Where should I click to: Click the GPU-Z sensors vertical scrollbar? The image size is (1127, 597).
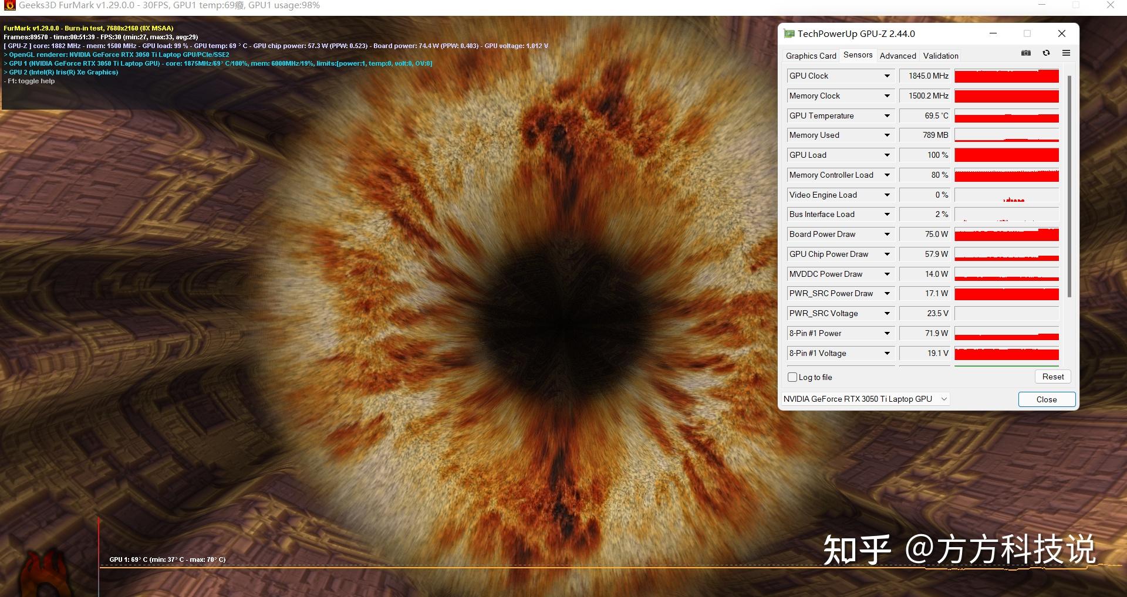(1069, 186)
